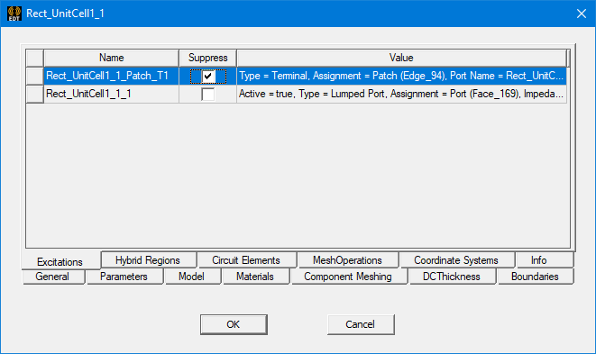Switch to the Materials tab
The width and height of the screenshot is (596, 354).
click(255, 277)
